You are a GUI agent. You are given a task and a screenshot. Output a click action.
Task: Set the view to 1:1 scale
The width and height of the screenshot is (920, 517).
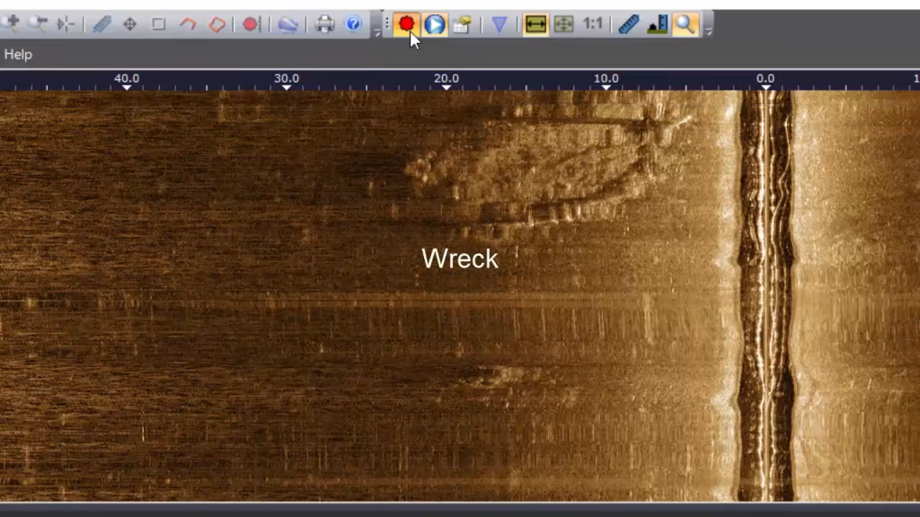(x=592, y=24)
